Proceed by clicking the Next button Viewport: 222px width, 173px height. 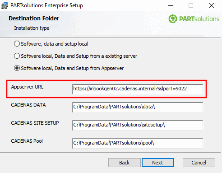click(158, 163)
